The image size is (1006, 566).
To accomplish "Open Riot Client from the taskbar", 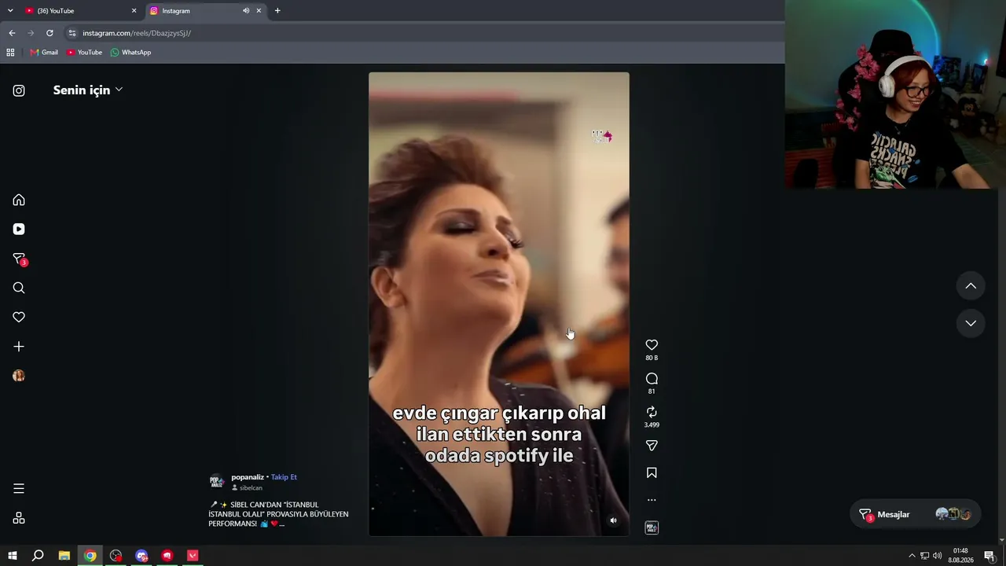I will click(167, 556).
